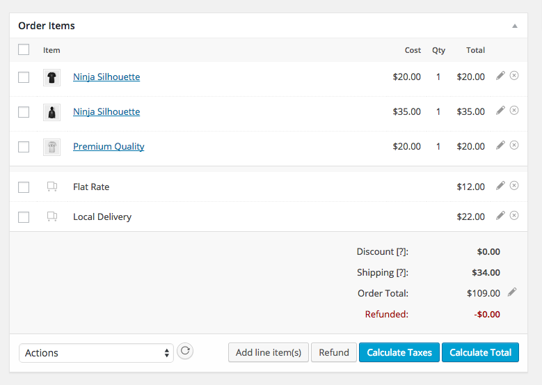The image size is (542, 385).
Task: Remove the Flat Rate shipping line
Action: pyautogui.click(x=514, y=186)
